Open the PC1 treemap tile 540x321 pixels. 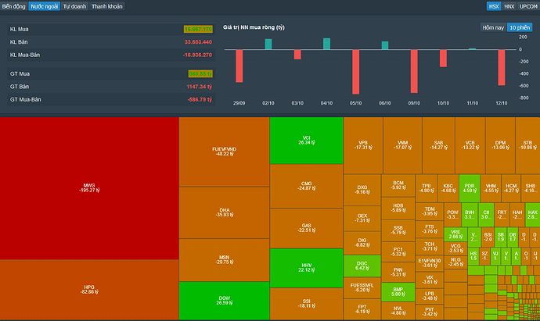(398, 251)
